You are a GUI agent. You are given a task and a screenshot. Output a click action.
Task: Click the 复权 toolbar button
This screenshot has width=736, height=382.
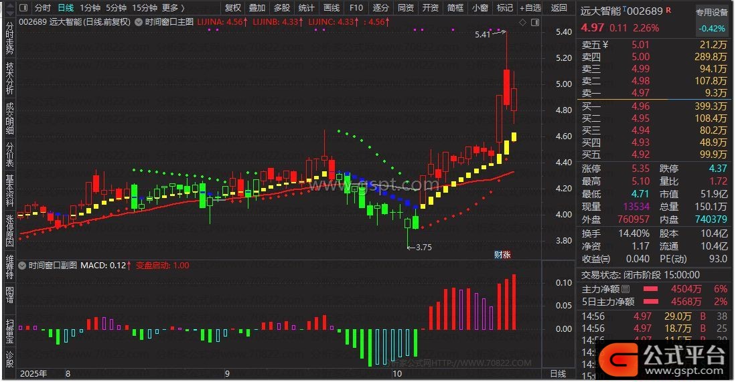pyautogui.click(x=233, y=8)
